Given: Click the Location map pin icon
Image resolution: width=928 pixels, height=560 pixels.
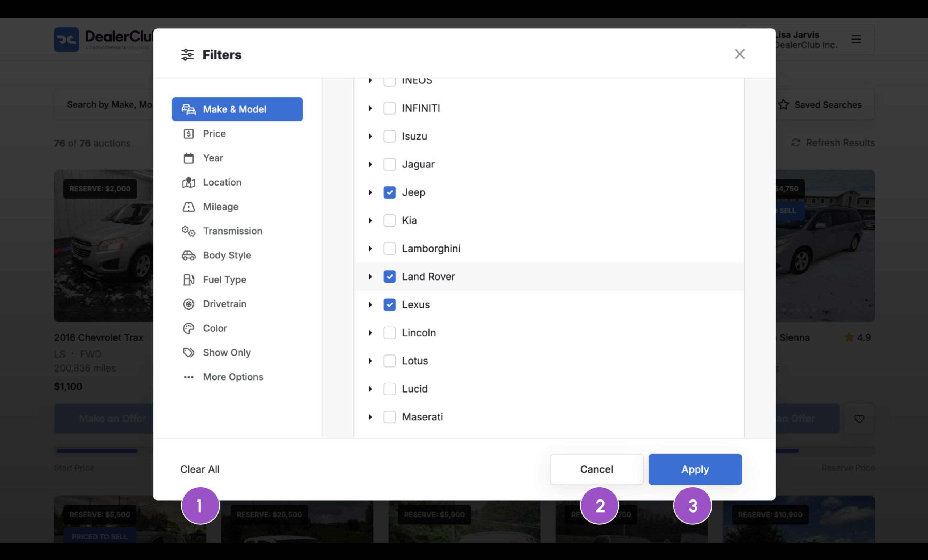Looking at the screenshot, I should tap(188, 182).
